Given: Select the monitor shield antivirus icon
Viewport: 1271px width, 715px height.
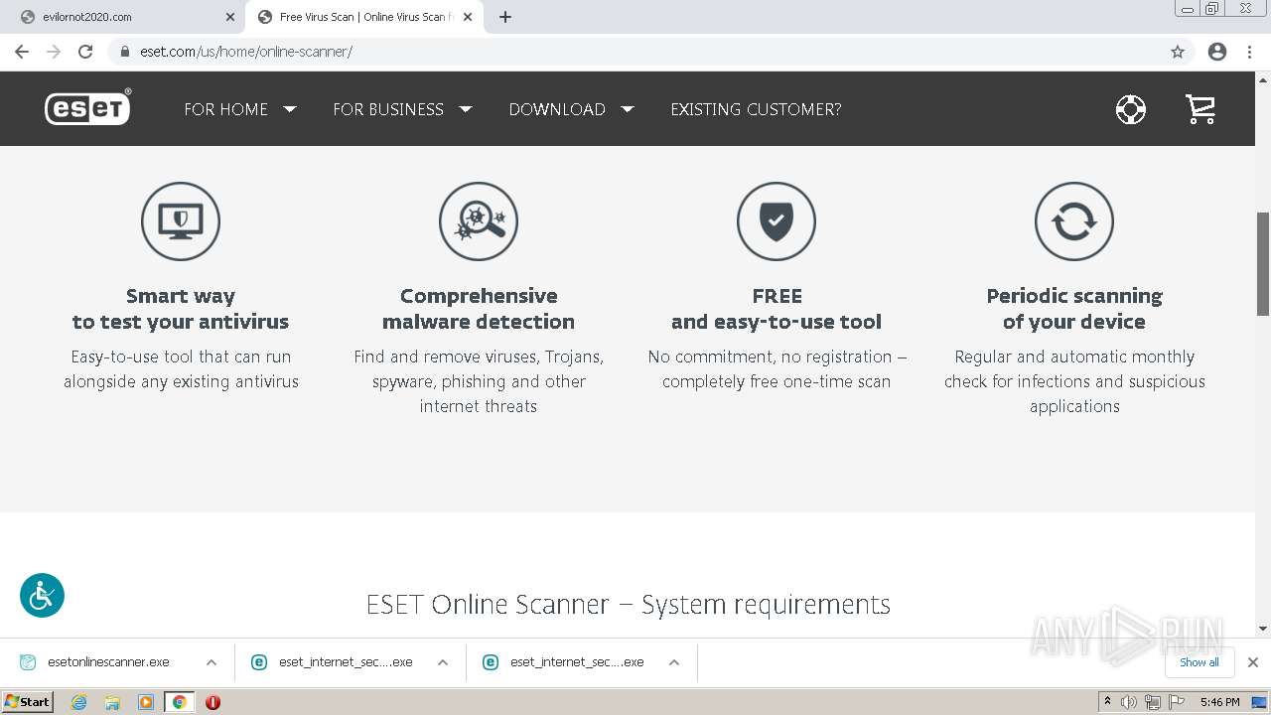Looking at the screenshot, I should pyautogui.click(x=181, y=221).
